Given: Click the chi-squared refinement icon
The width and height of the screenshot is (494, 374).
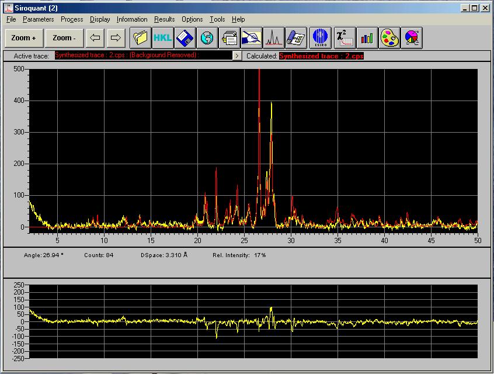Looking at the screenshot, I should pyautogui.click(x=345, y=38).
